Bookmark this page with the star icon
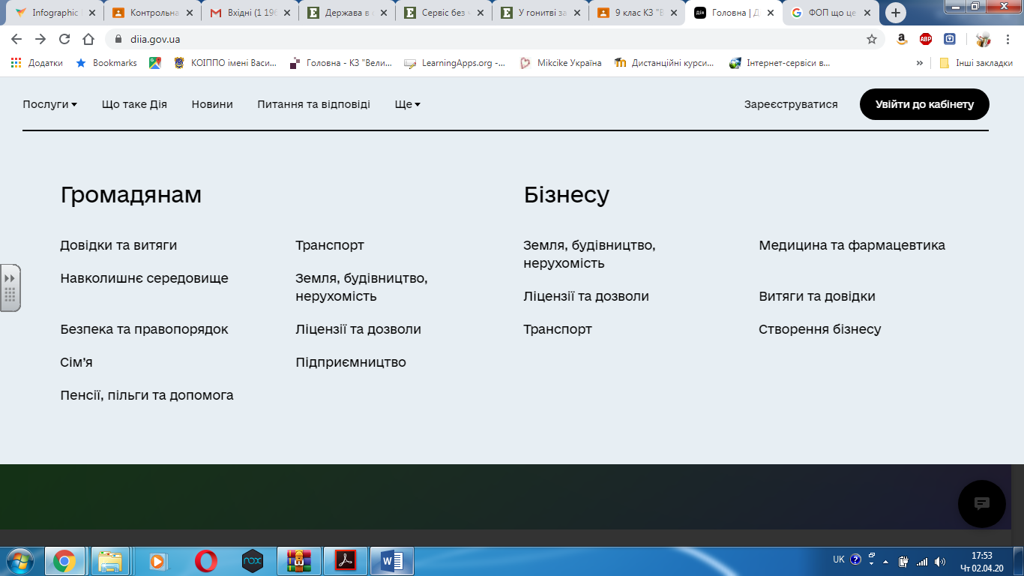This screenshot has width=1024, height=576. point(872,39)
